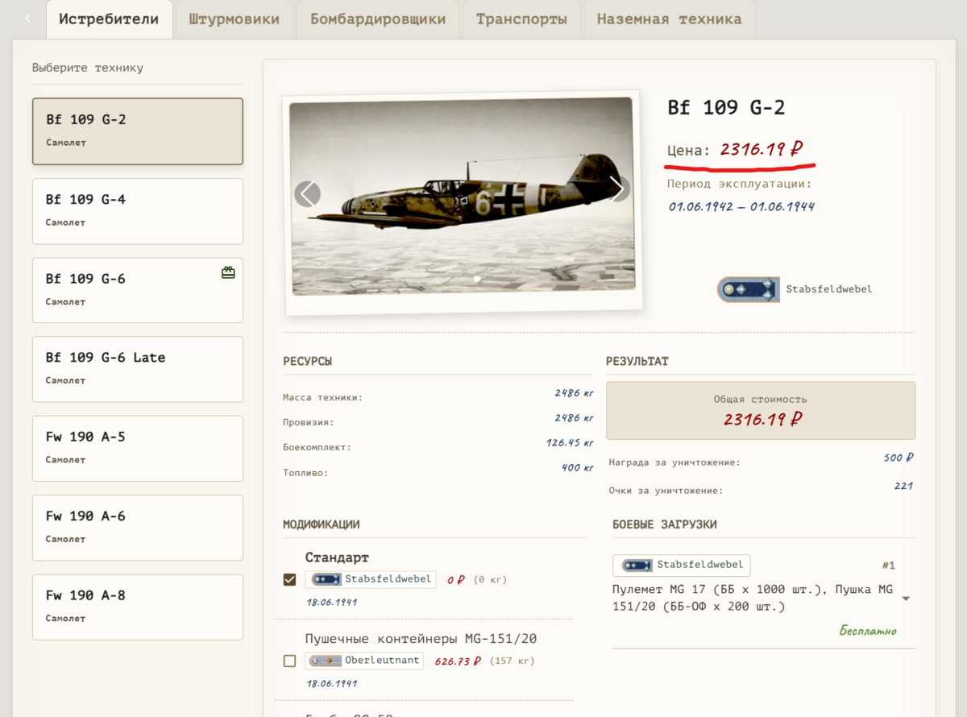Uncheck the Стандарт modification checkbox

click(x=289, y=579)
